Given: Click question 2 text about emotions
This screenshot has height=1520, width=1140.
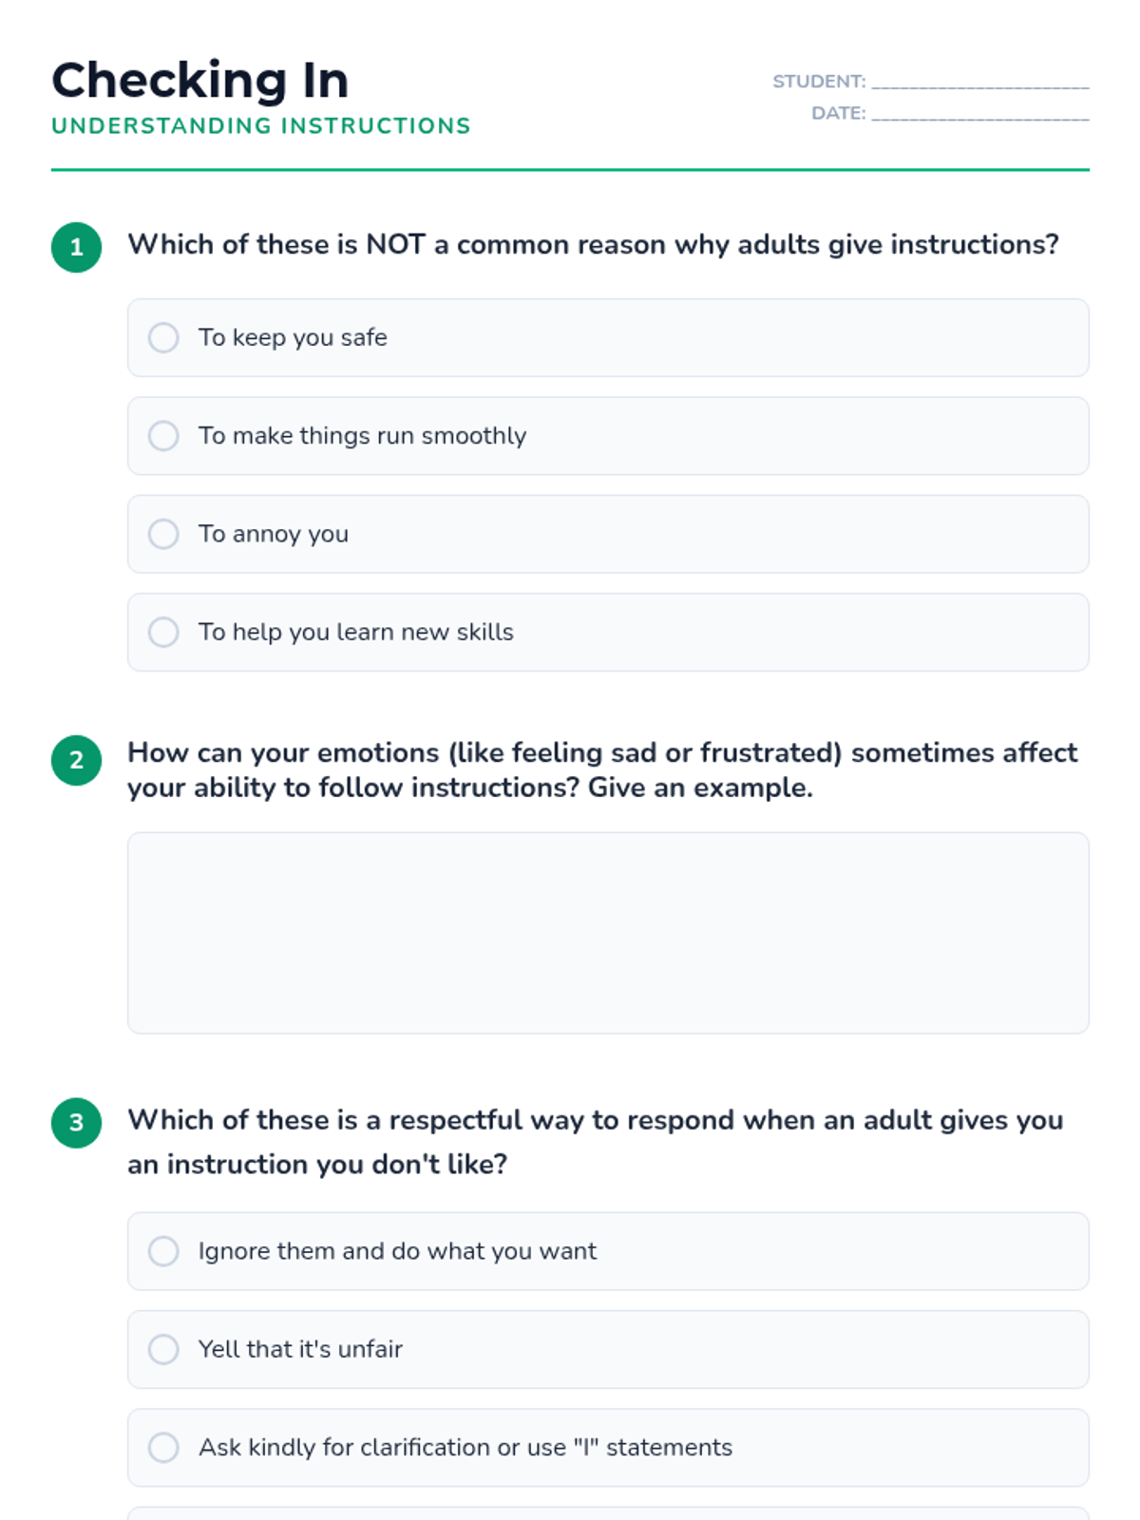Looking at the screenshot, I should click(x=603, y=770).
